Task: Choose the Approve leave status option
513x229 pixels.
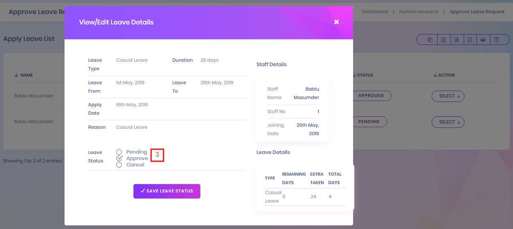Action: pos(119,158)
